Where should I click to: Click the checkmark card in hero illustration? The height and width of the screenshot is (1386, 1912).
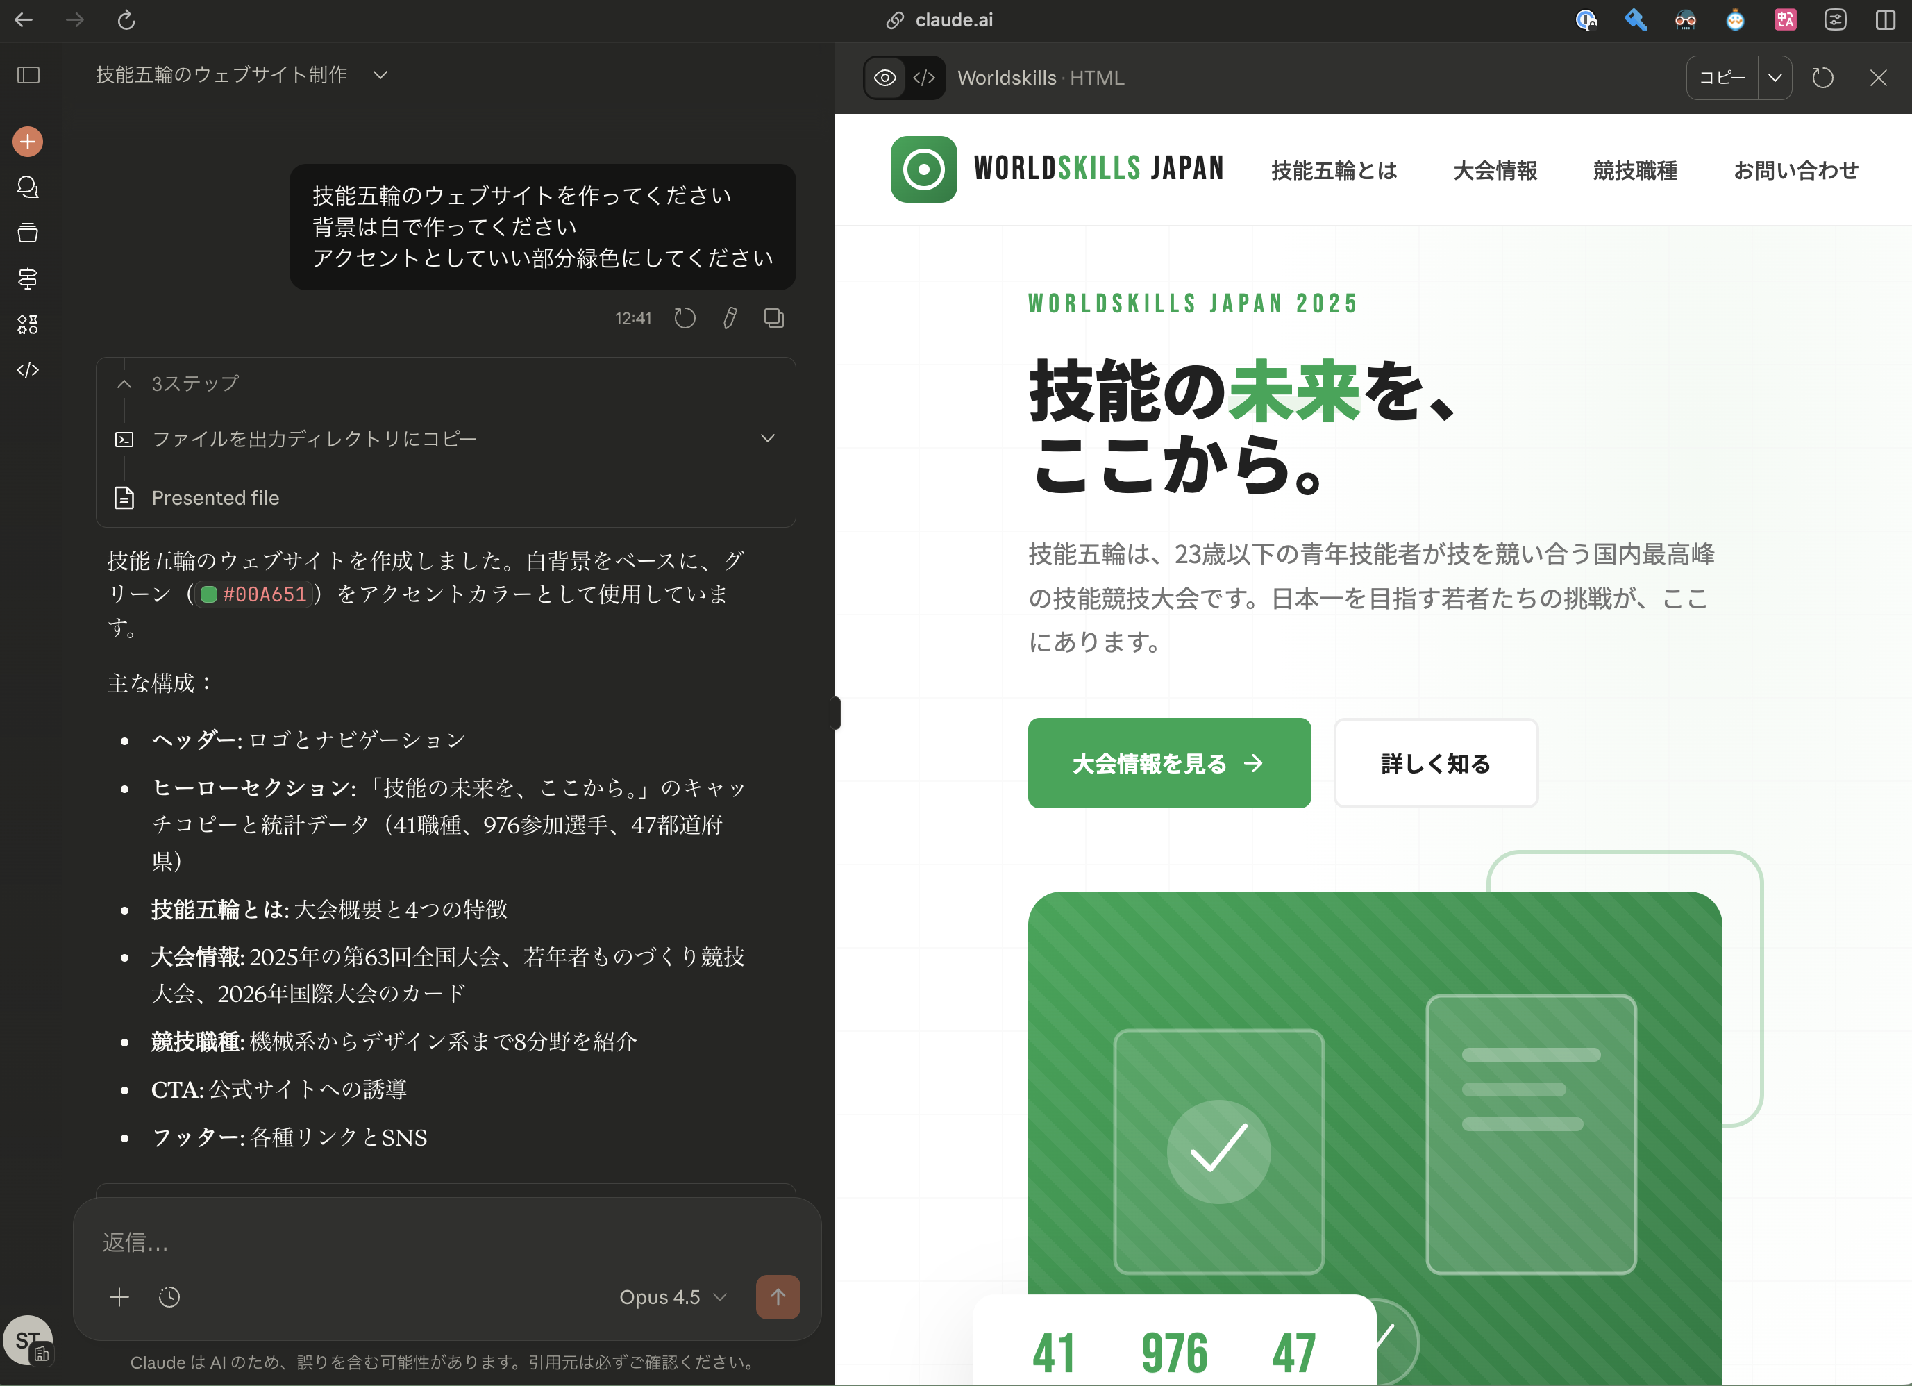pyautogui.click(x=1218, y=1151)
